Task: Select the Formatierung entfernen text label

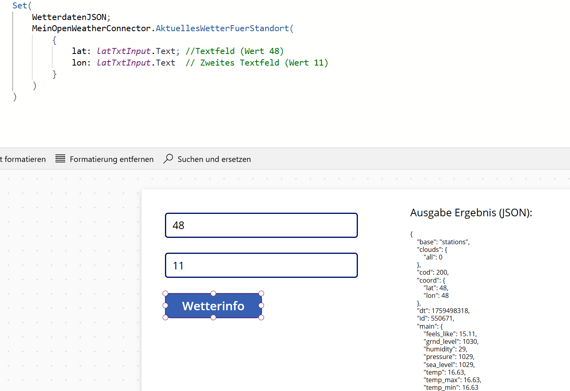Action: [111, 159]
